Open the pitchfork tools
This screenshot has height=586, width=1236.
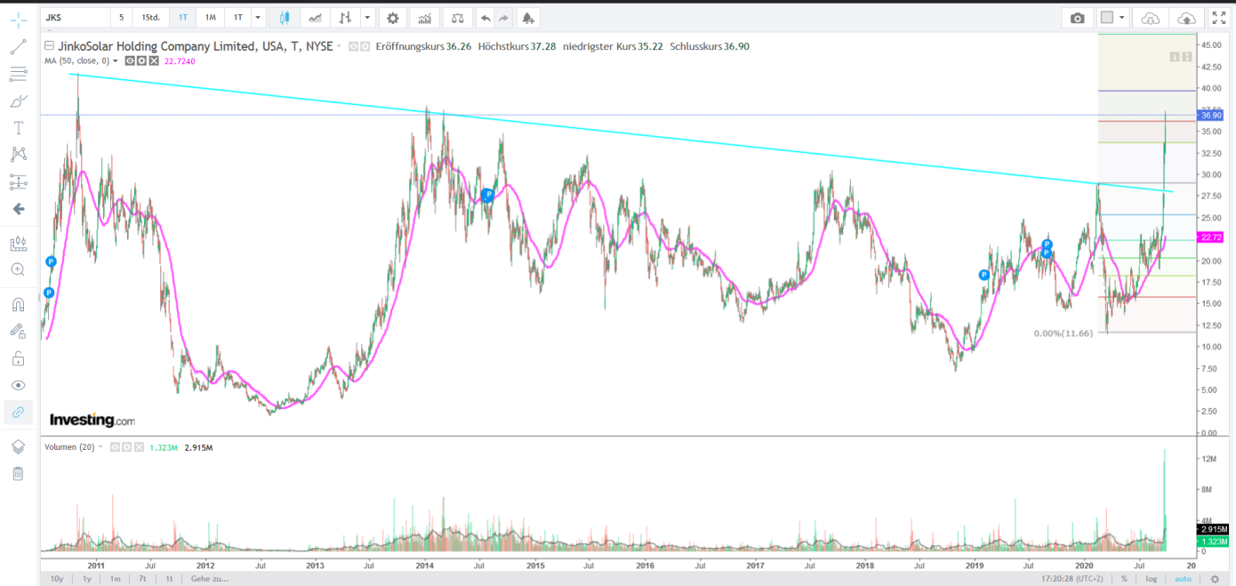click(x=18, y=74)
